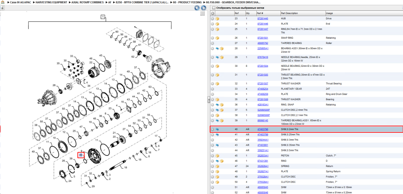Open '60 - PRODUCT FEEDING' breadcrumb
403x194 pixels.
point(187,2)
